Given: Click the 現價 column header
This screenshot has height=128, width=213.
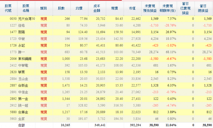Looking at the screenshot, I should pyautogui.click(x=115, y=8).
